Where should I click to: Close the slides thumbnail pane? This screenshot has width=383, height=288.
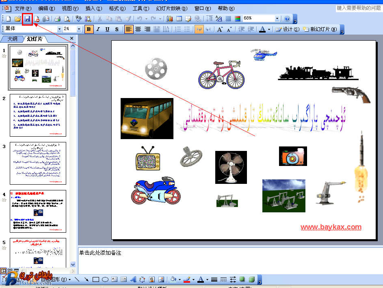click(71, 38)
